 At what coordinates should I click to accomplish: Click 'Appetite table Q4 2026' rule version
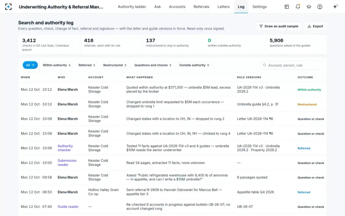[x=256, y=192]
